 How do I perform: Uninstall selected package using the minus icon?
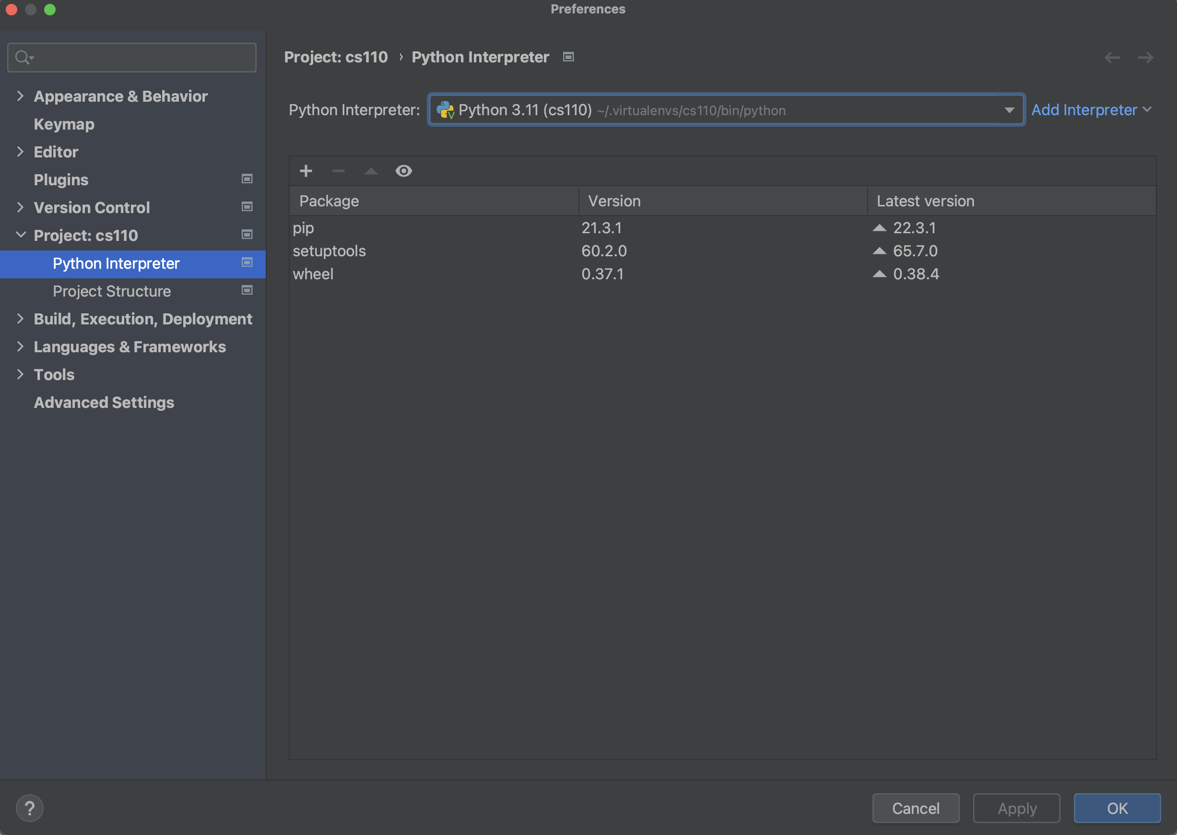[x=339, y=171]
